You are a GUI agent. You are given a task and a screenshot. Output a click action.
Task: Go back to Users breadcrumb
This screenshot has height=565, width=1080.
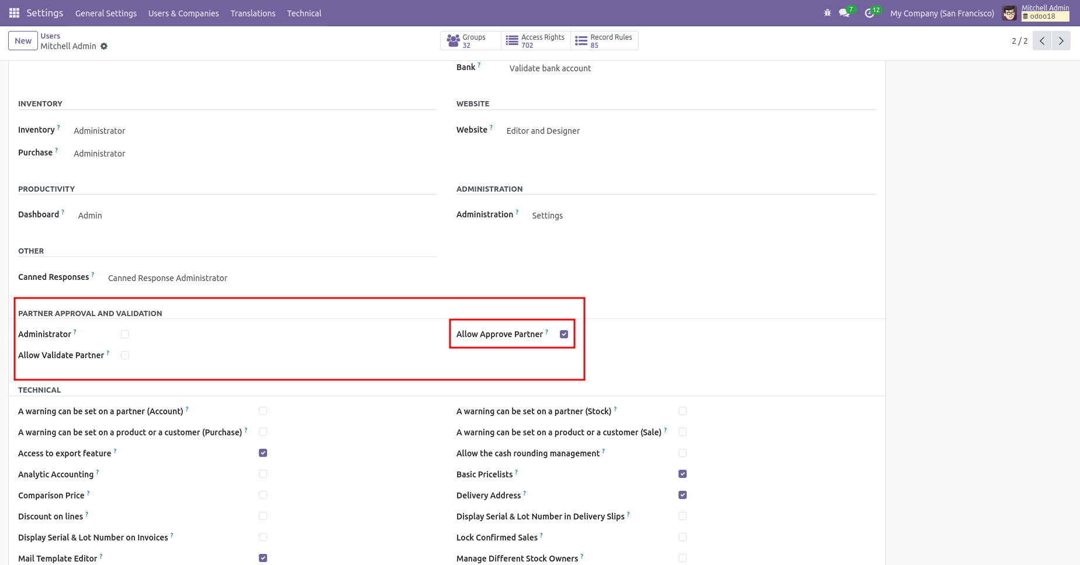tap(50, 36)
